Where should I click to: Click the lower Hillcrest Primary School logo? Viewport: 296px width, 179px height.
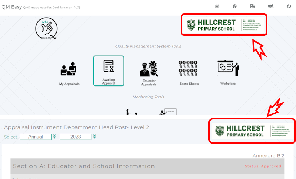(x=252, y=131)
